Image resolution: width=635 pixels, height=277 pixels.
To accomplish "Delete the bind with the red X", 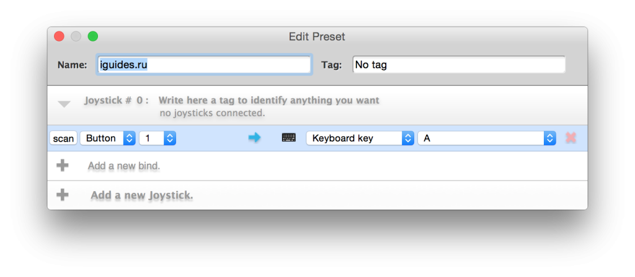I will coord(571,138).
